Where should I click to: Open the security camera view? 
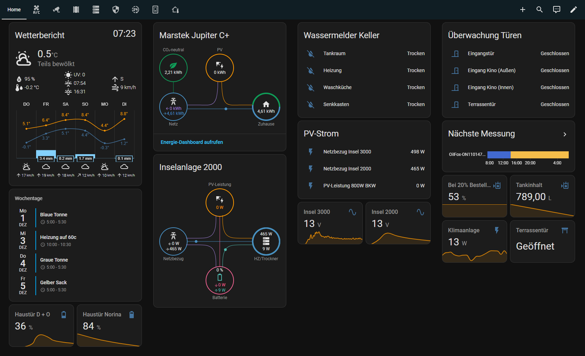56,10
